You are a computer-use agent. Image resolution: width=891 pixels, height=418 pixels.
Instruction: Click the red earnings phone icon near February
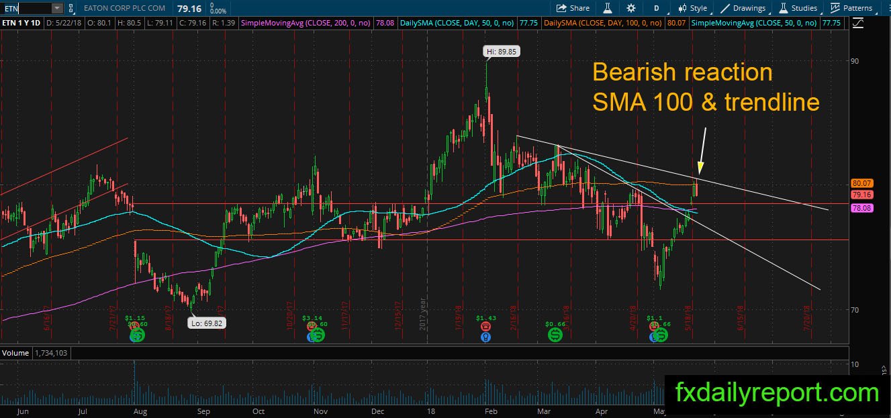485,326
